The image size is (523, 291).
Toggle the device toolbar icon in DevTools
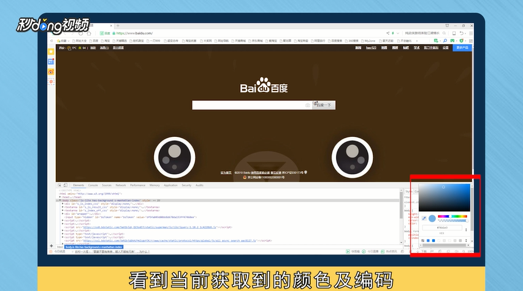(x=66, y=185)
